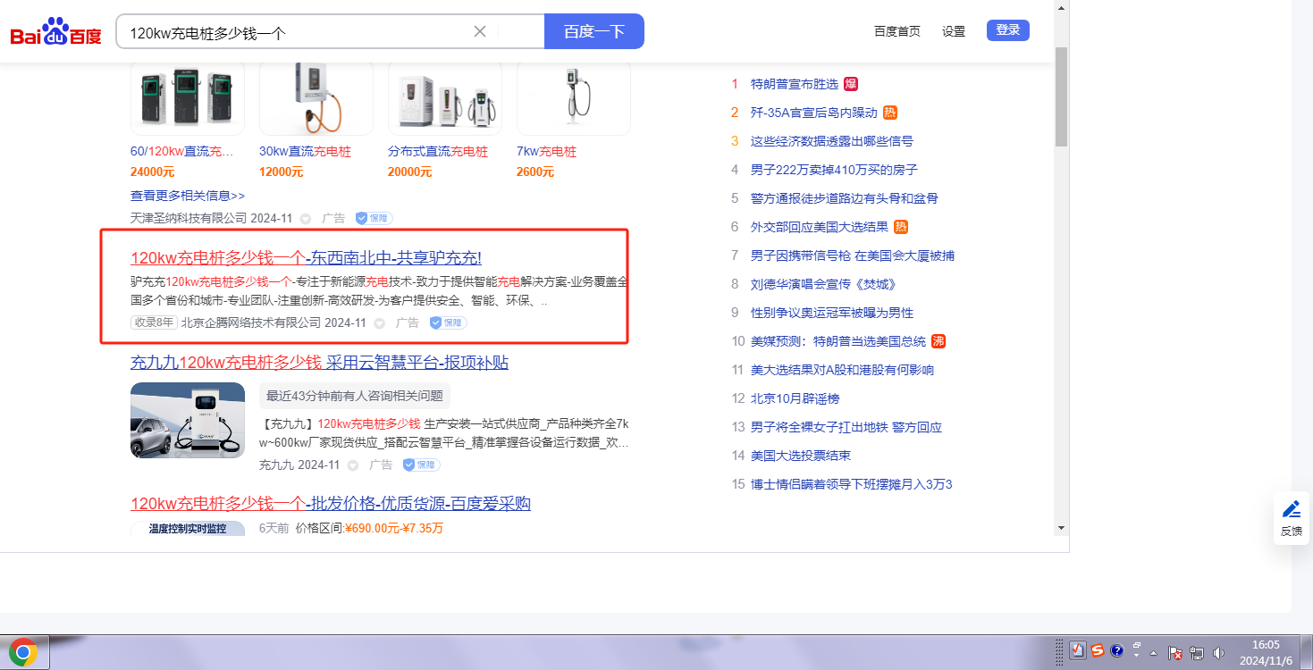Screen dimensions: 1313x670
Task: Click the 24000元 price text
Action: click(153, 172)
